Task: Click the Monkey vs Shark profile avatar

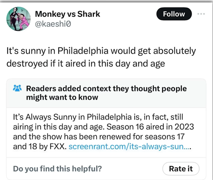Action: 18,19
